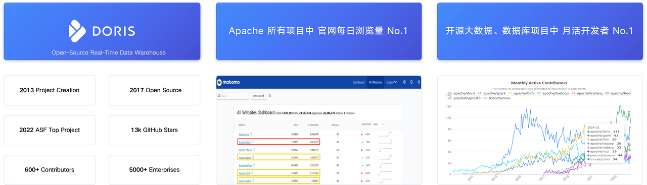Switch to the Dashboard tab in Matomo
The width and height of the screenshot is (647, 185).
[x=358, y=82]
